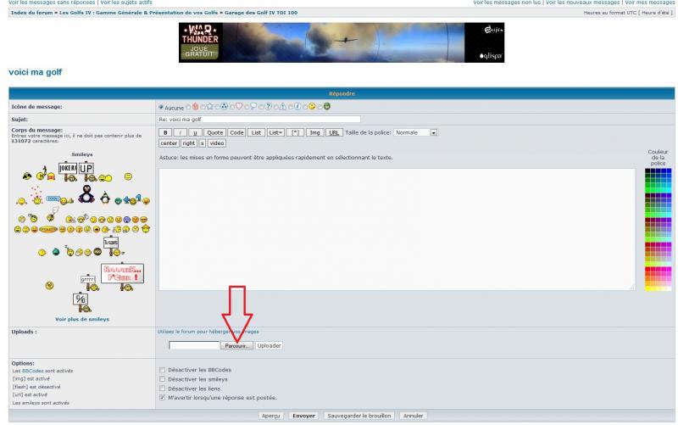Pick a bright green swatch in the color palette
This screenshot has width=678, height=425.
click(x=647, y=190)
